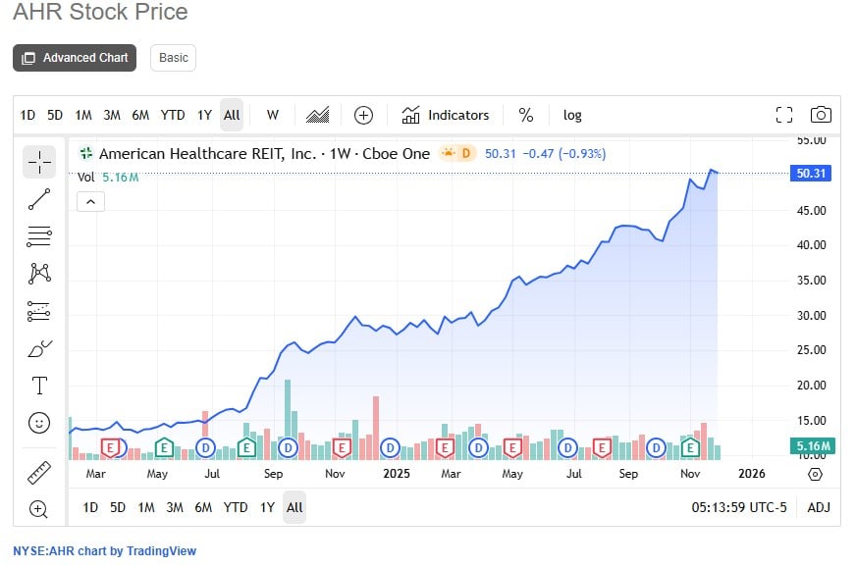
Task: Select the crosshair cursor tool
Action: (x=39, y=162)
